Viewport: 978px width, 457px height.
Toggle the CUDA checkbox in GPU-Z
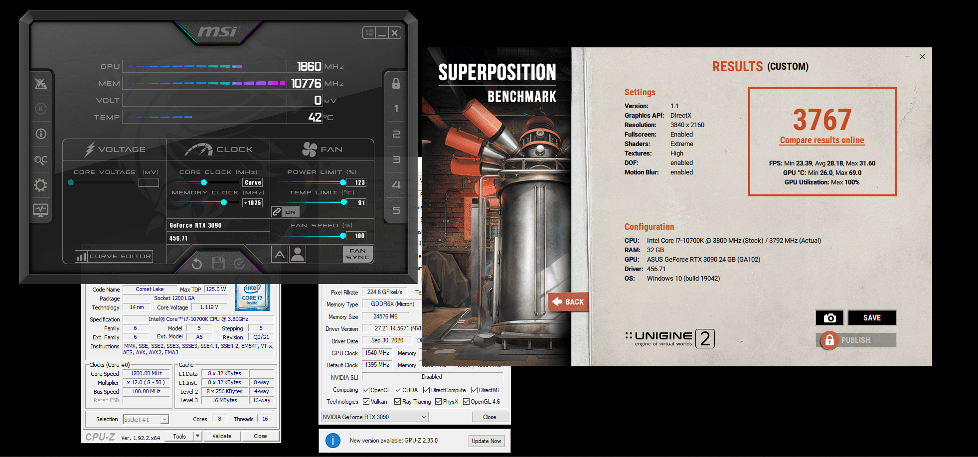click(x=398, y=390)
